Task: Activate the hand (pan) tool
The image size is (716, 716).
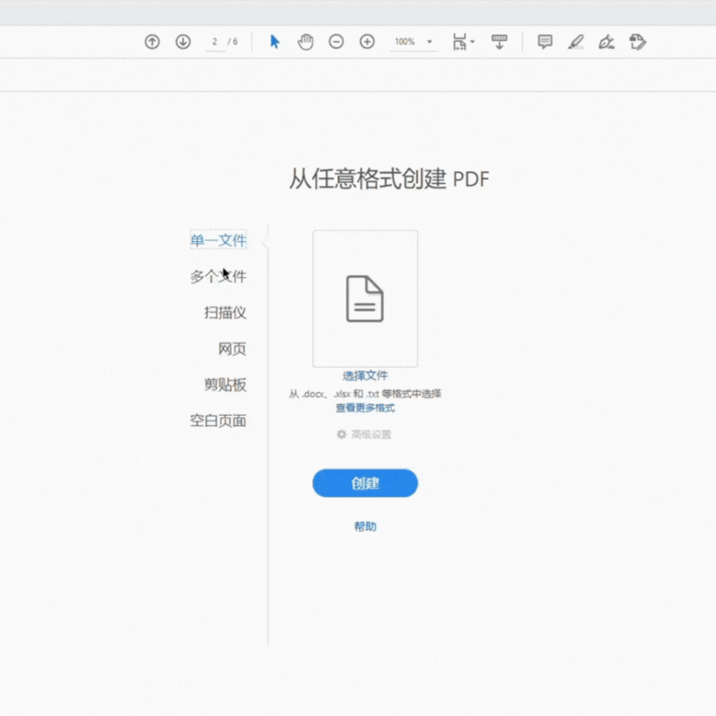Action: tap(305, 41)
